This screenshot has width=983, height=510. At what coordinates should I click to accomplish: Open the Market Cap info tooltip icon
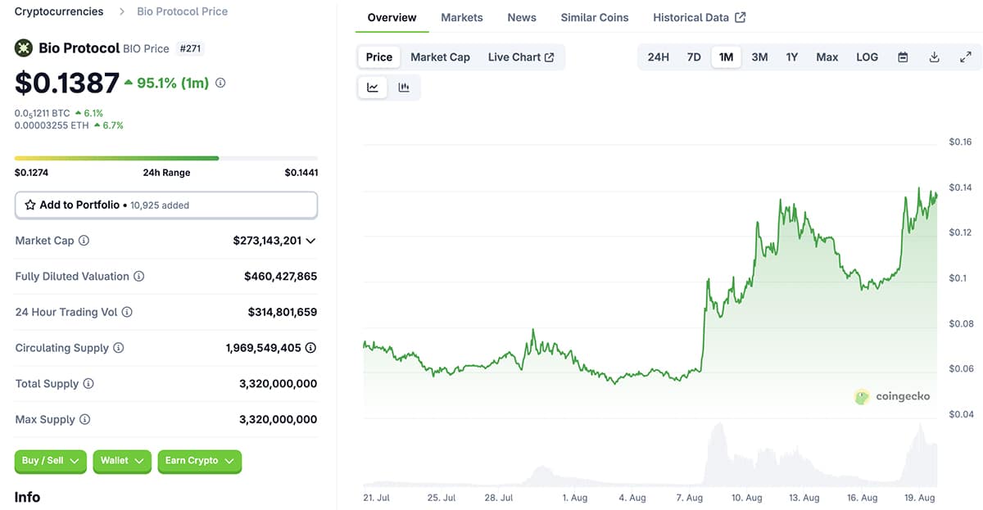tap(84, 241)
